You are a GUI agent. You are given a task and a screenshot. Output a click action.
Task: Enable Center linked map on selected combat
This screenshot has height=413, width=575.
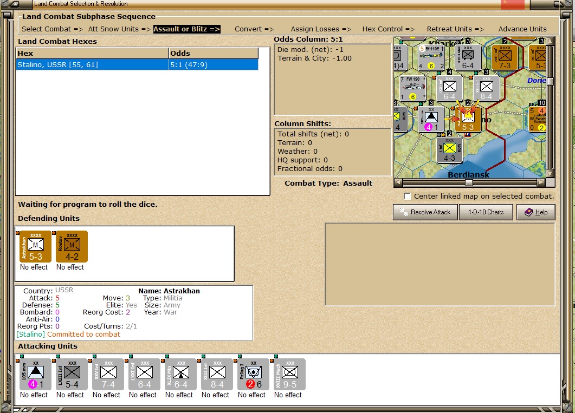point(407,196)
